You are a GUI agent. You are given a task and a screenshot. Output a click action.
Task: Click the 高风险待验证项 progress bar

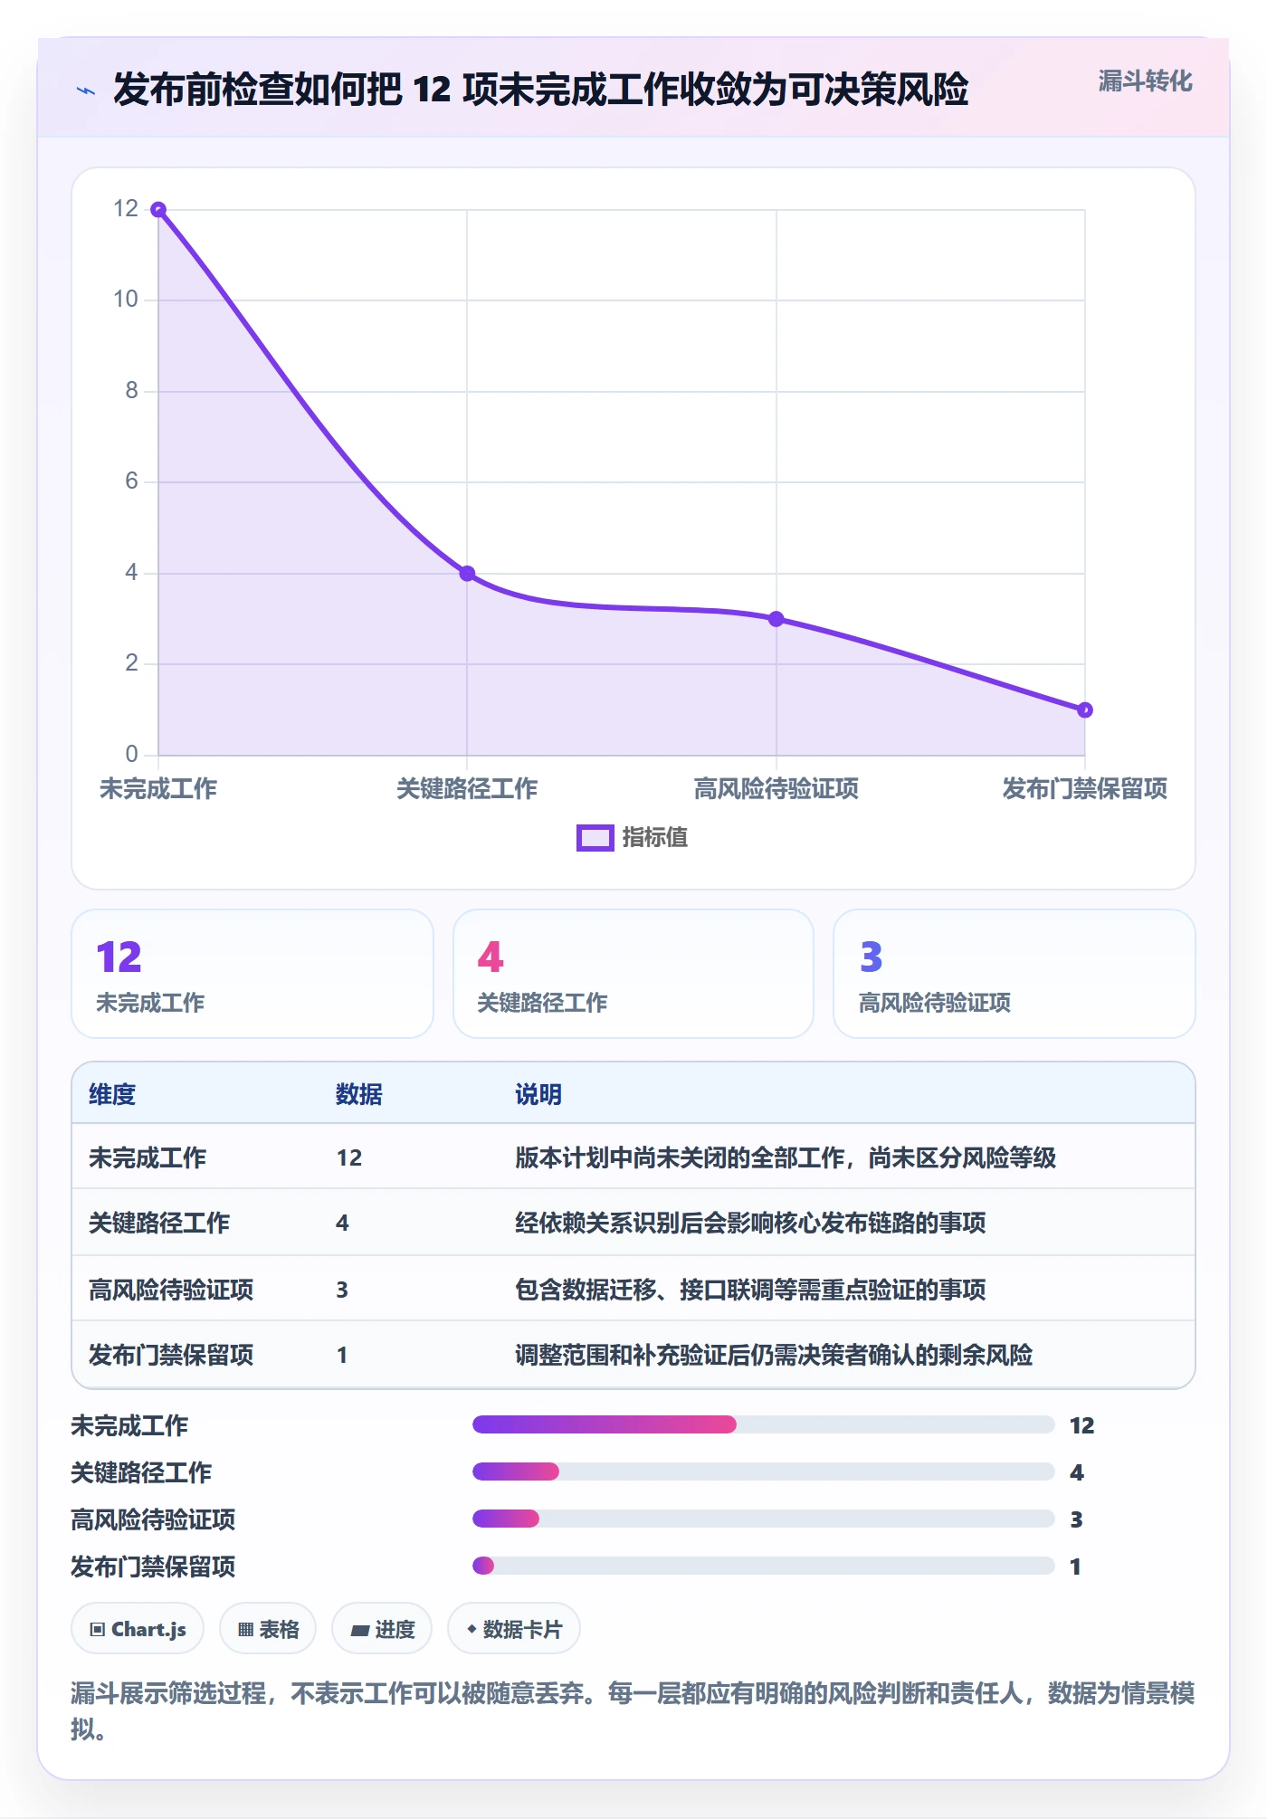pyautogui.click(x=764, y=1519)
